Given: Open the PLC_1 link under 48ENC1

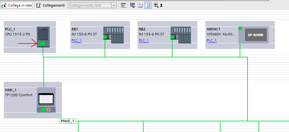Looking at the screenshot, I should coord(212,40).
